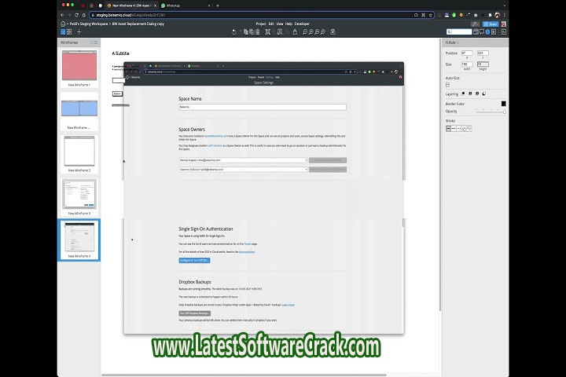Click the home icon in the breadcrumb
The height and width of the screenshot is (377, 566).
point(63,24)
